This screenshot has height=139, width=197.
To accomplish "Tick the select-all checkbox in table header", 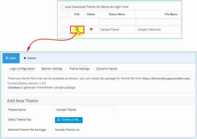I will tap(65, 14).
